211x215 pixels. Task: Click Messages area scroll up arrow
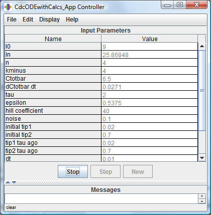click(202, 196)
